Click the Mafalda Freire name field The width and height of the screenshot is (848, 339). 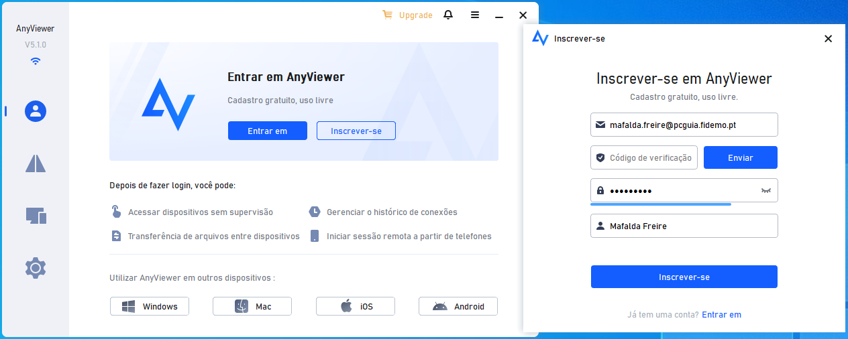(684, 226)
